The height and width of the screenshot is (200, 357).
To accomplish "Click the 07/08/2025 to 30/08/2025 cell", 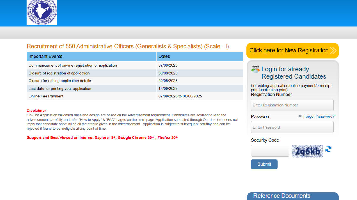I will click(200, 96).
